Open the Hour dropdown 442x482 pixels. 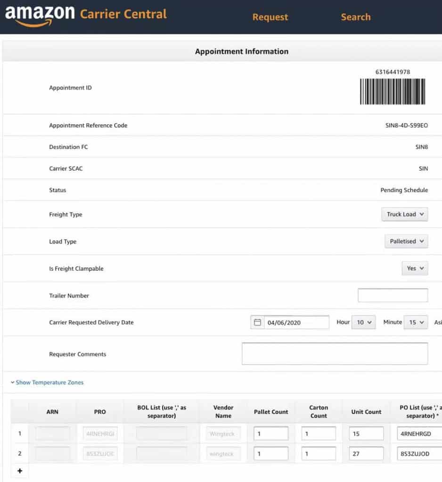(363, 322)
